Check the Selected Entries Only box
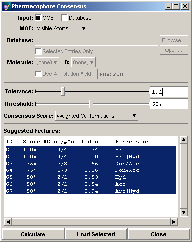The image size is (192, 242). pos(38,51)
